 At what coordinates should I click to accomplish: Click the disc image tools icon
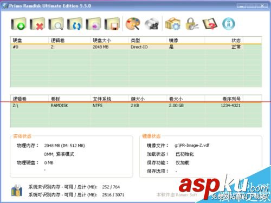[x=152, y=24]
